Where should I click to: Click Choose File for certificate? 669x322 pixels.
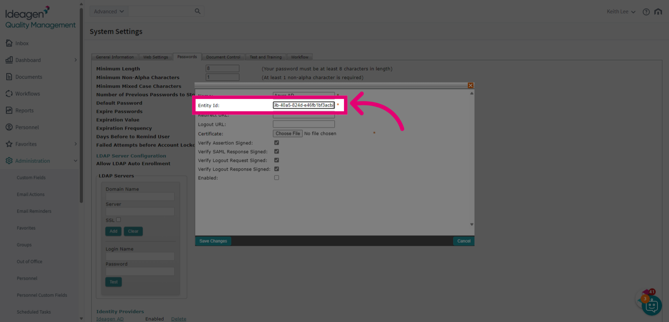[x=287, y=133]
